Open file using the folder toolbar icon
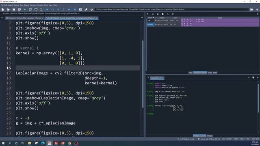The image size is (260, 146). (x=8, y=10)
